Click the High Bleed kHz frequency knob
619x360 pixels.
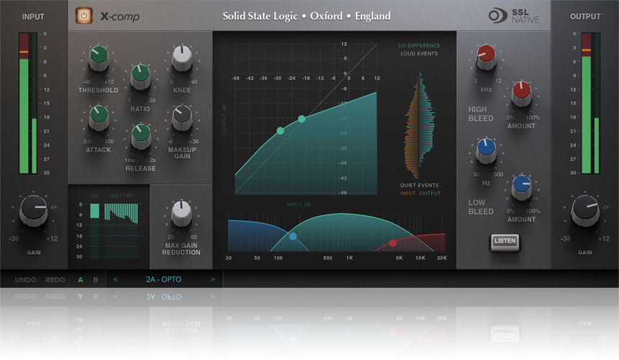(486, 57)
